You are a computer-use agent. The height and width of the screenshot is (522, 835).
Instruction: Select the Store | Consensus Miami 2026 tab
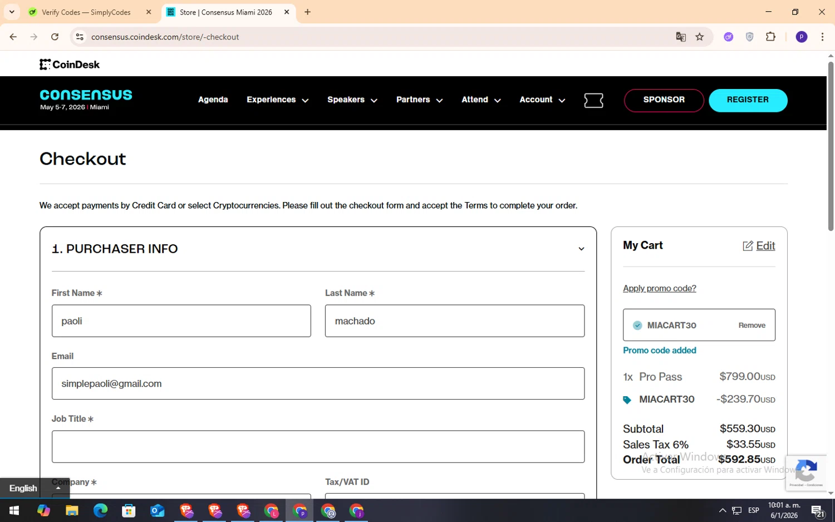225,12
